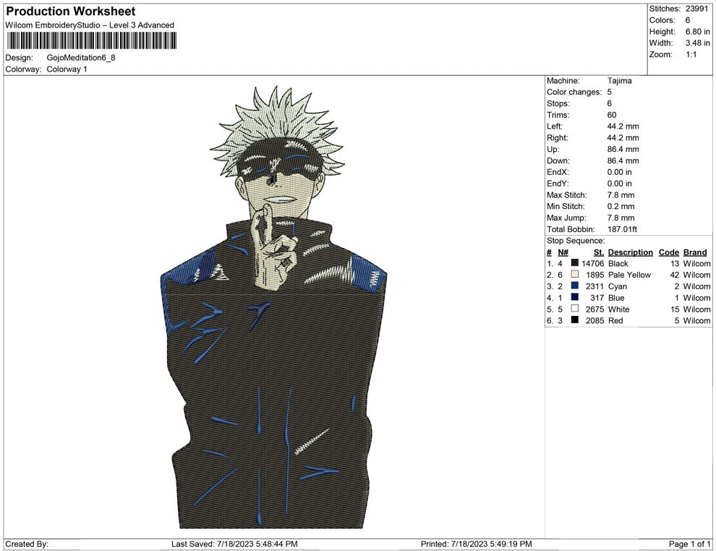Image resolution: width=716 pixels, height=551 pixels.
Task: Click the "Colorway 1" value
Action: coord(67,69)
